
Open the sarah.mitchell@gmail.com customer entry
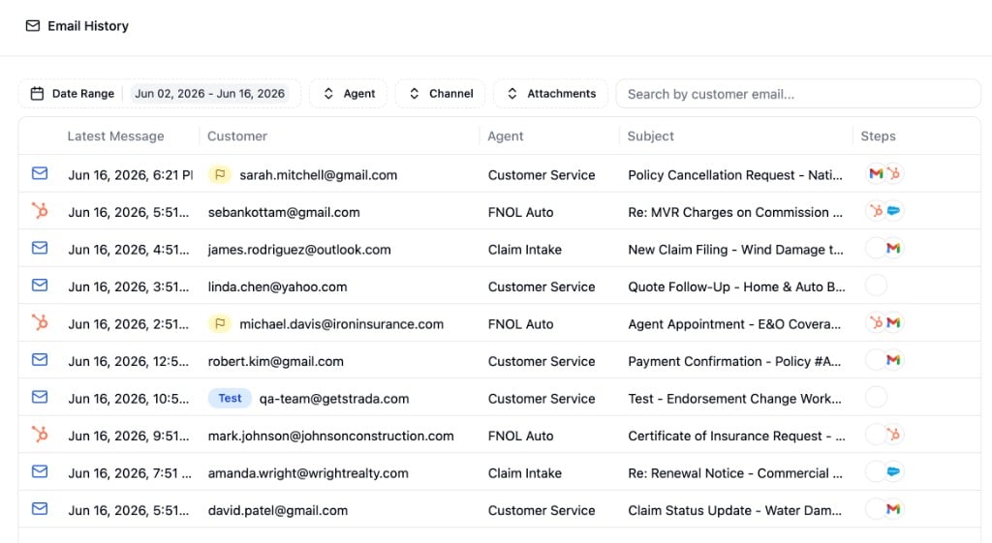click(x=318, y=175)
